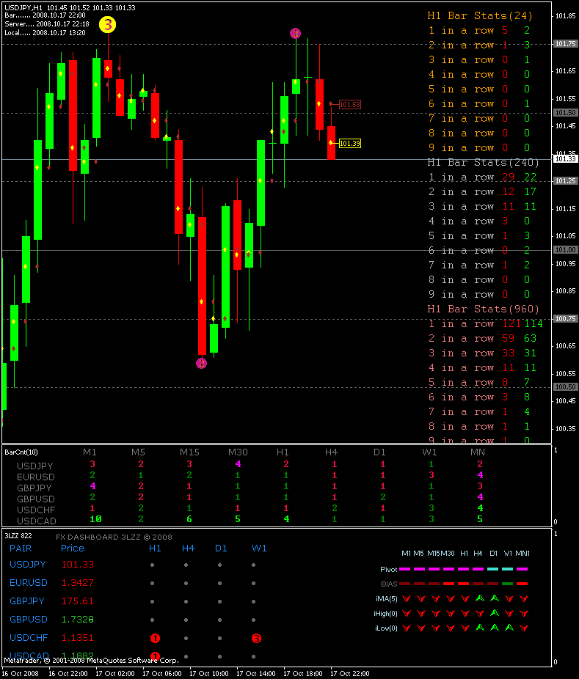
Task: Click the GBPUSD price 1.7328
Action: 78,620
